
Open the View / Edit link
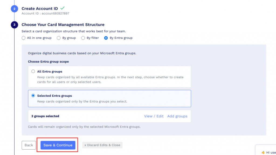154,116
